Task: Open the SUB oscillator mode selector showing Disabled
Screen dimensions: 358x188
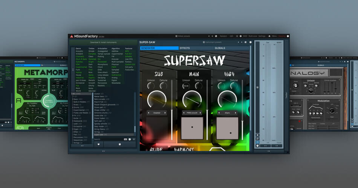Action: pos(157,112)
